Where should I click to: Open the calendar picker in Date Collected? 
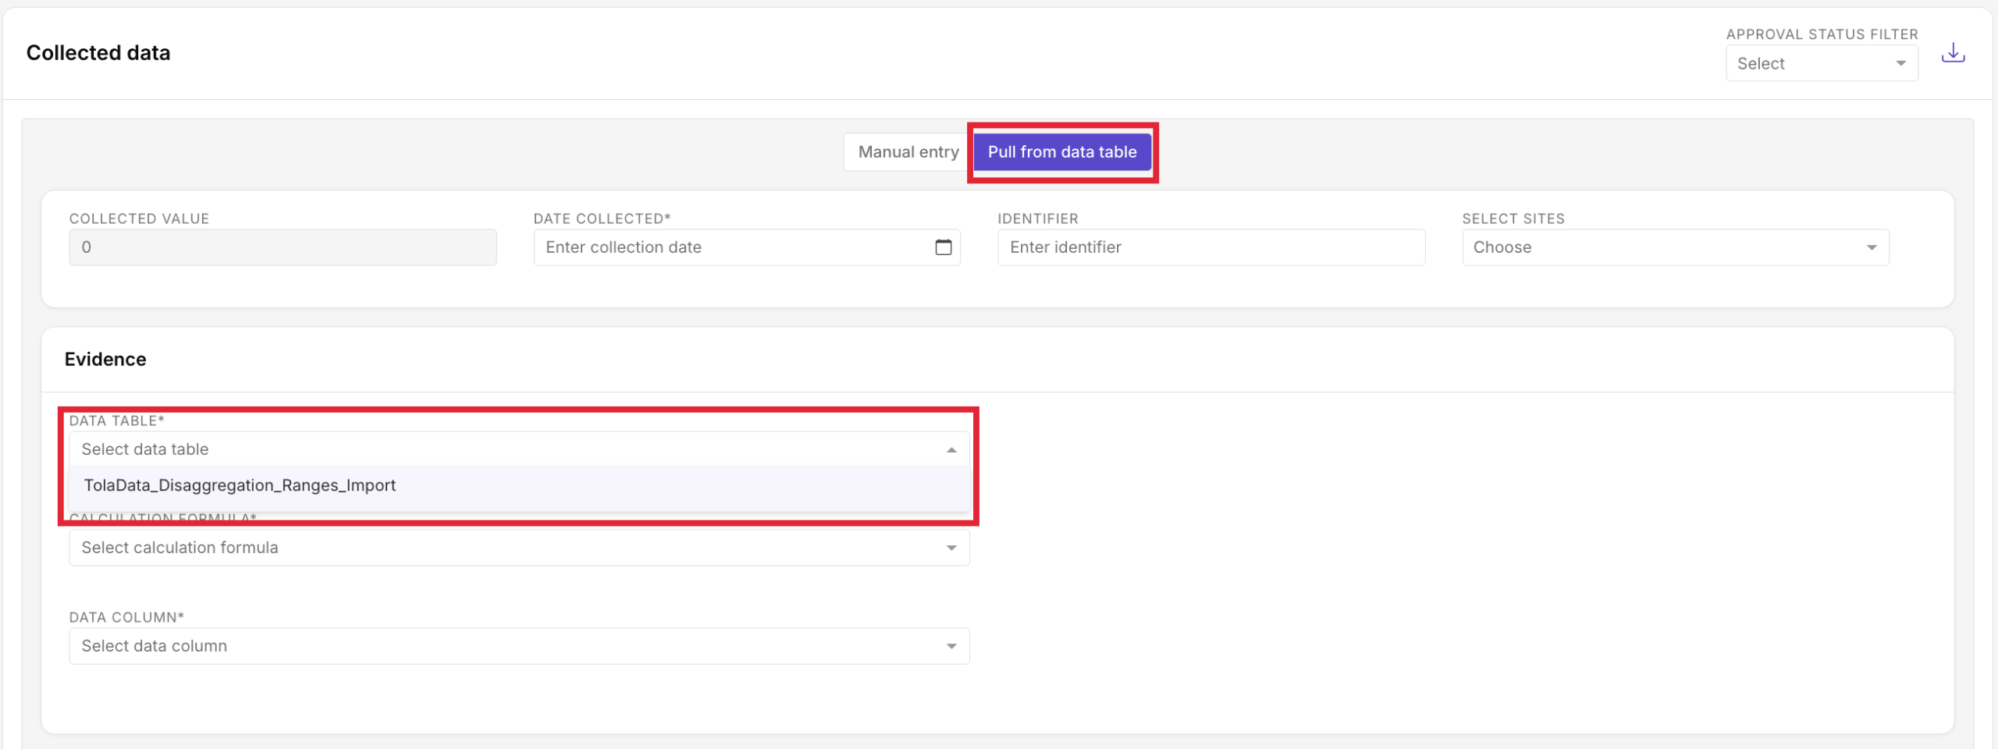point(943,247)
